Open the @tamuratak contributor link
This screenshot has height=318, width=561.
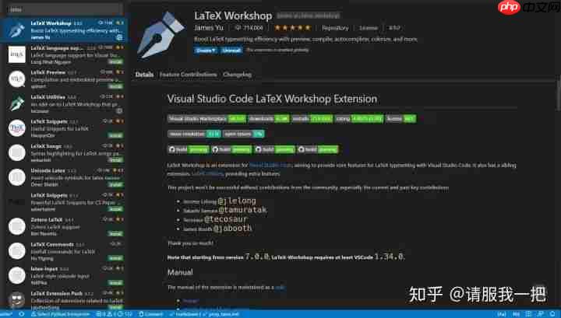[242, 210]
